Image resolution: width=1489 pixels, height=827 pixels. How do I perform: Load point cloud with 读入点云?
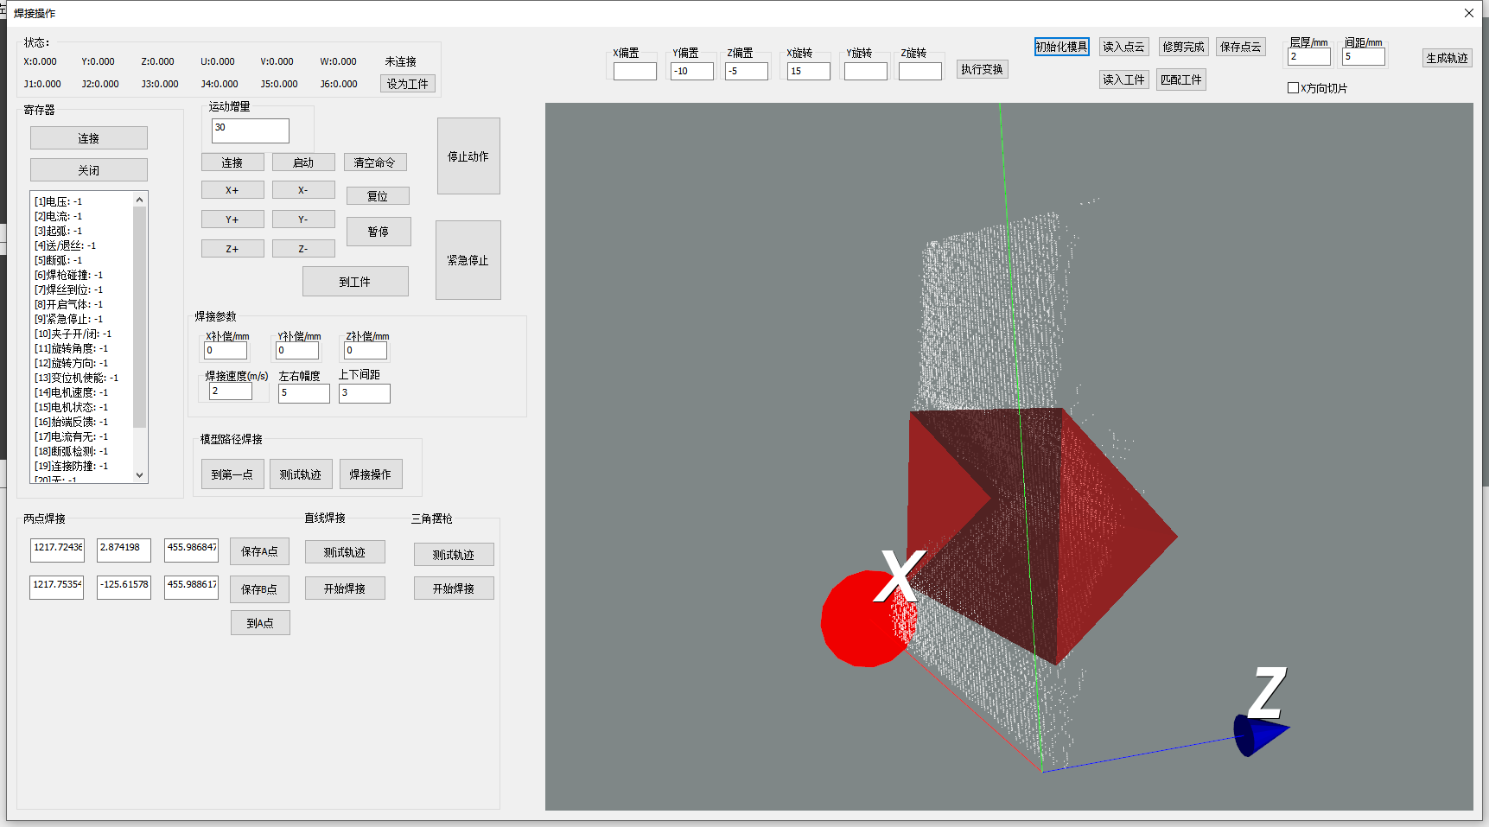(x=1124, y=47)
